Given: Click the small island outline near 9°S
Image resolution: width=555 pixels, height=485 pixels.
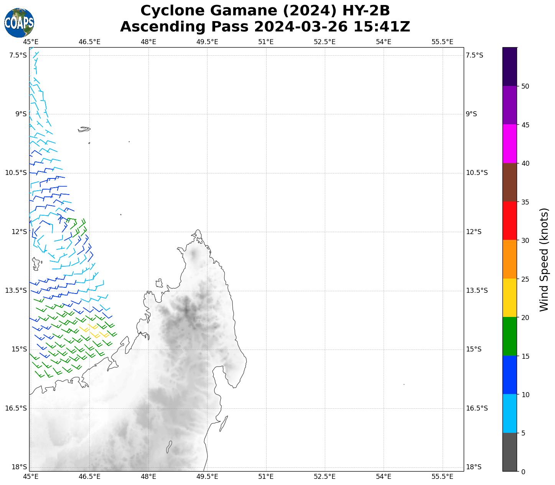Looking at the screenshot, I should point(84,129).
